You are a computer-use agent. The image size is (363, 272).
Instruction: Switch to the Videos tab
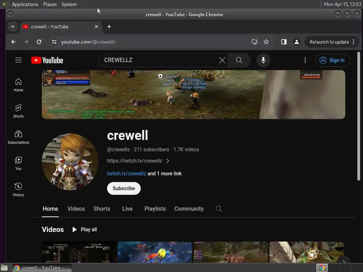76,209
